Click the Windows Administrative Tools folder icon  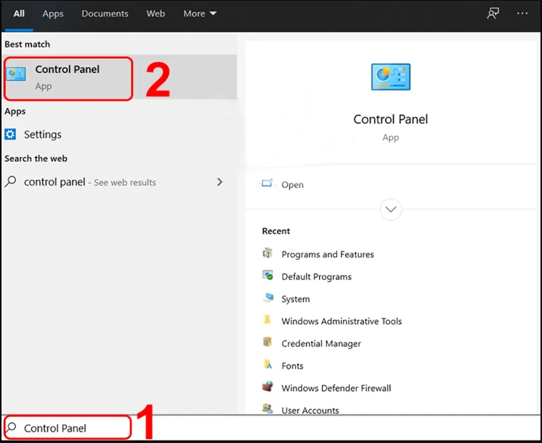268,321
